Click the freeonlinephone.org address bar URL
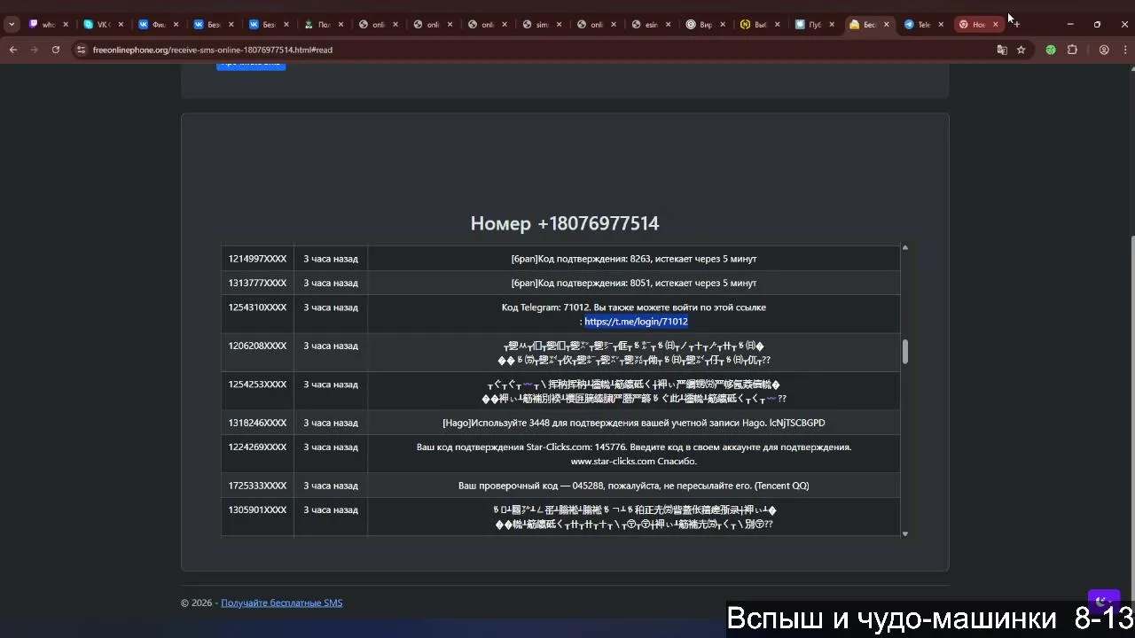 (213, 50)
